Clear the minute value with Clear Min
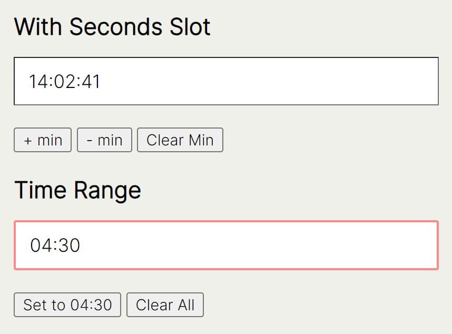This screenshot has width=452, height=334. 180,140
